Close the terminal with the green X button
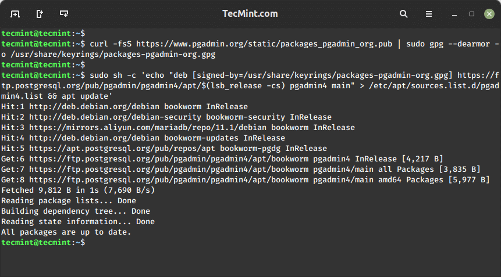 [x=489, y=14]
